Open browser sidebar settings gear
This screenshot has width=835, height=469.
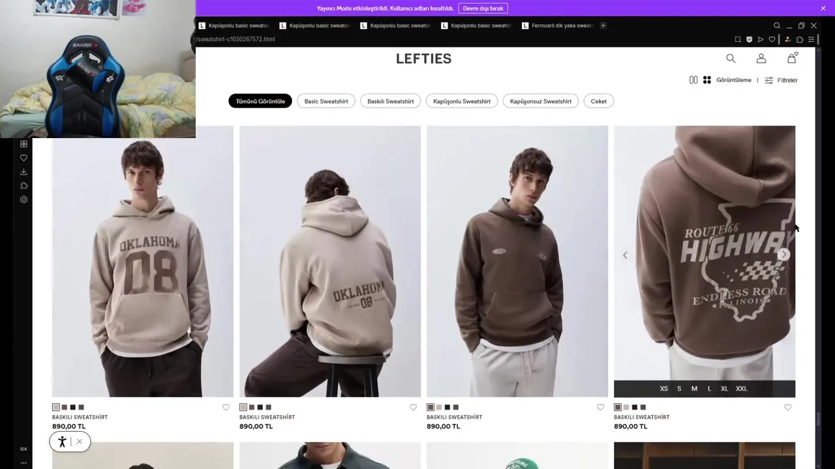click(23, 199)
